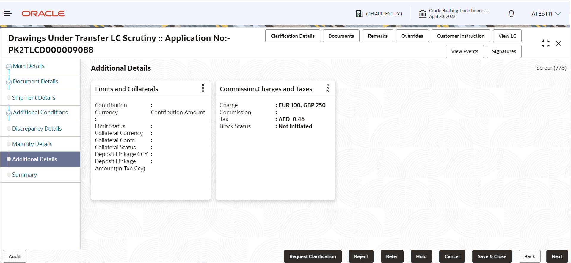Open the Main Details step
Image resolution: width=571 pixels, height=263 pixels.
(29, 66)
